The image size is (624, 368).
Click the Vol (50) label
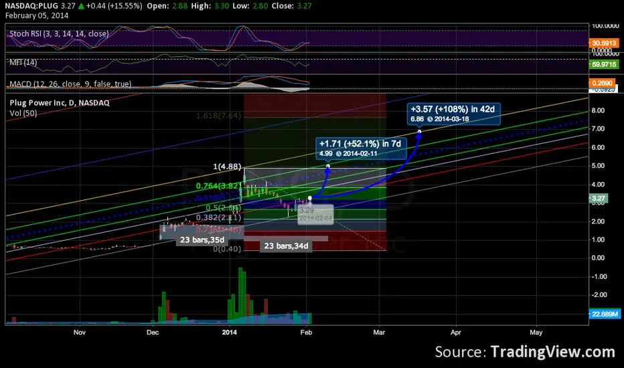click(23, 113)
